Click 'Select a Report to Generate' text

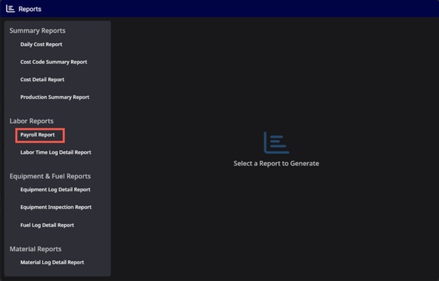coord(276,164)
